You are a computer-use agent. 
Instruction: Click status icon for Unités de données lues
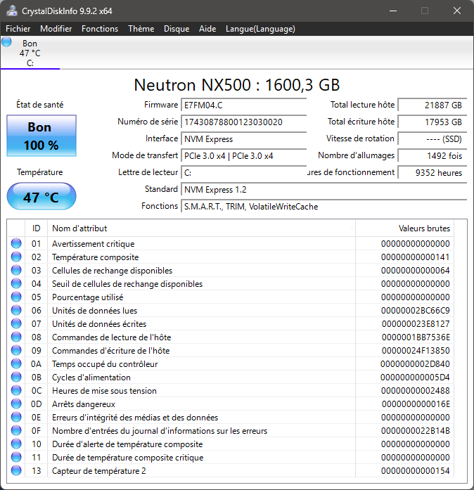(16, 310)
